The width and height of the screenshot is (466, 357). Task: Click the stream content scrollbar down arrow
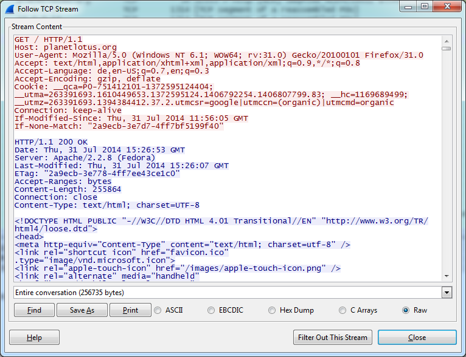(x=446, y=276)
